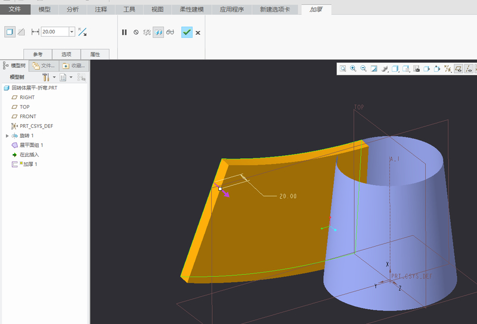The image size is (477, 324).
Task: Select the TOP datum plane in tree
Action: 21,107
